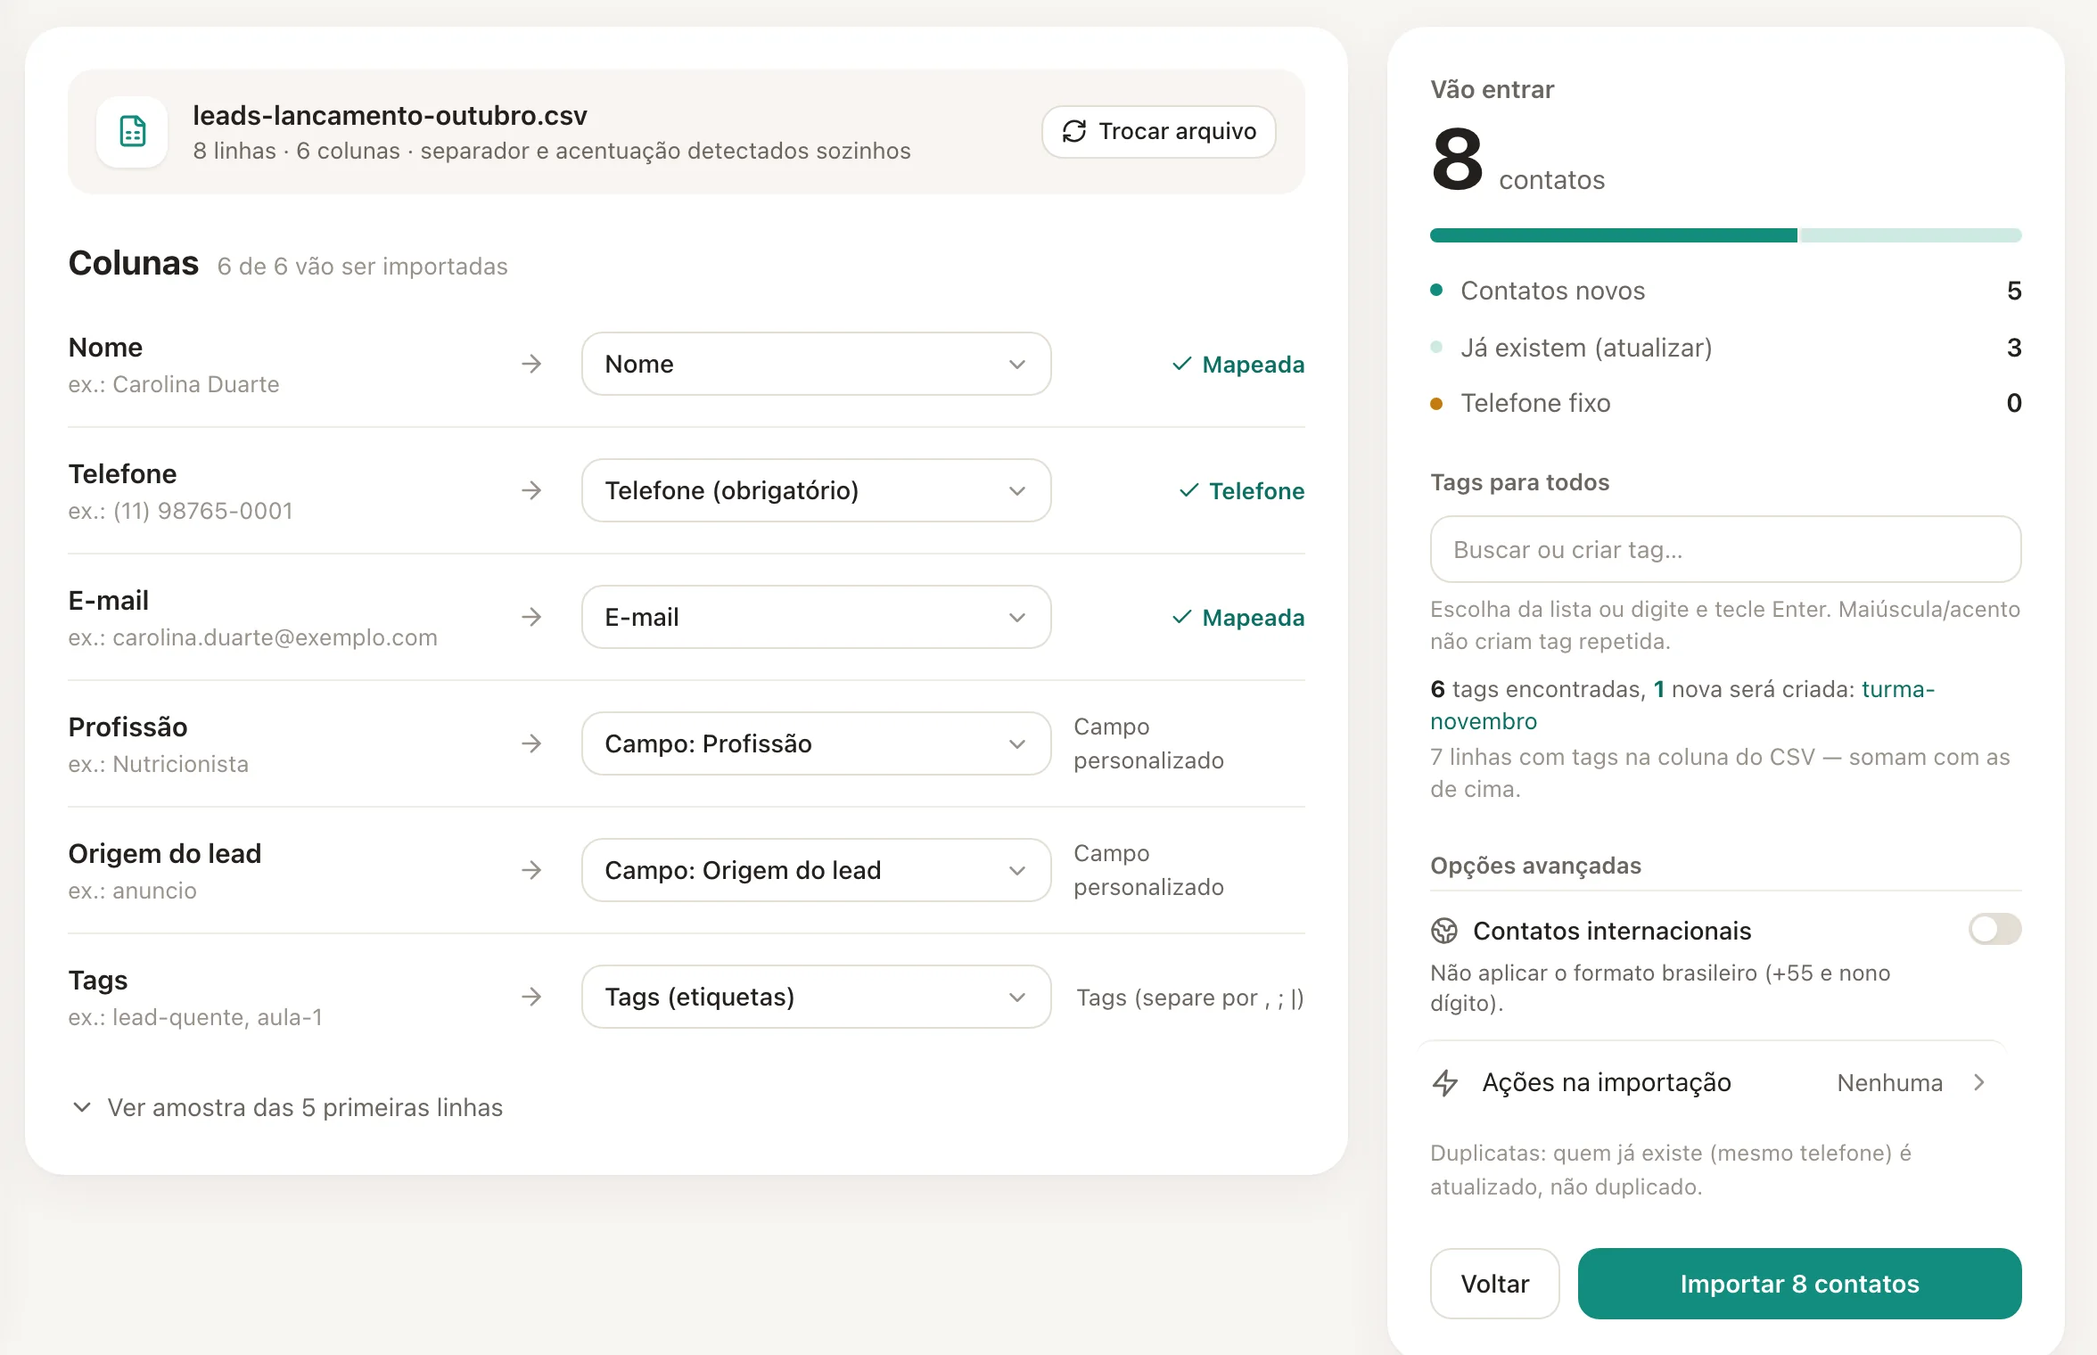Click the Voltar button
2097x1355 pixels.
tap(1494, 1284)
